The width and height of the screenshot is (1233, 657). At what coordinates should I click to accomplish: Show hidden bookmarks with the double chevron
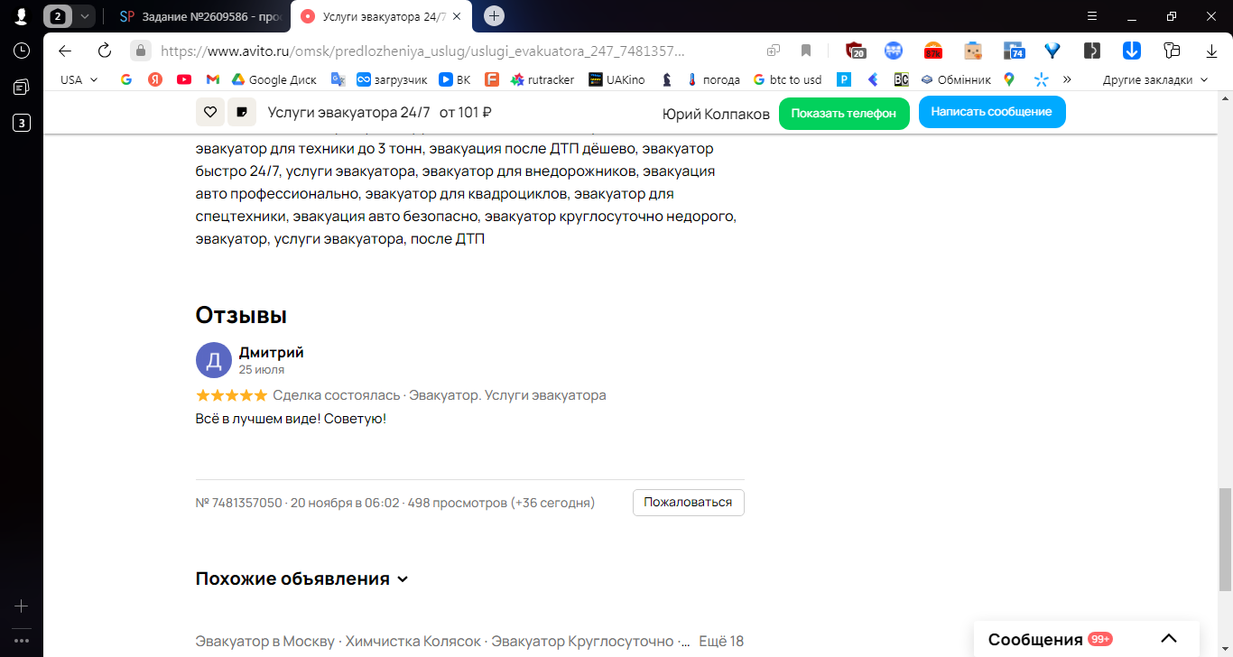click(x=1067, y=79)
